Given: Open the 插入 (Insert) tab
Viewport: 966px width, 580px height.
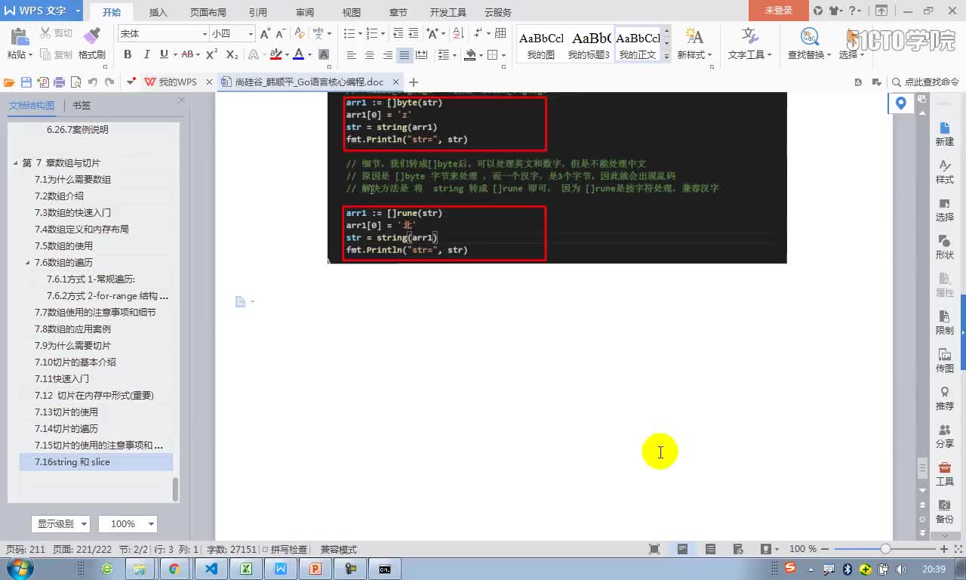Looking at the screenshot, I should pyautogui.click(x=158, y=12).
